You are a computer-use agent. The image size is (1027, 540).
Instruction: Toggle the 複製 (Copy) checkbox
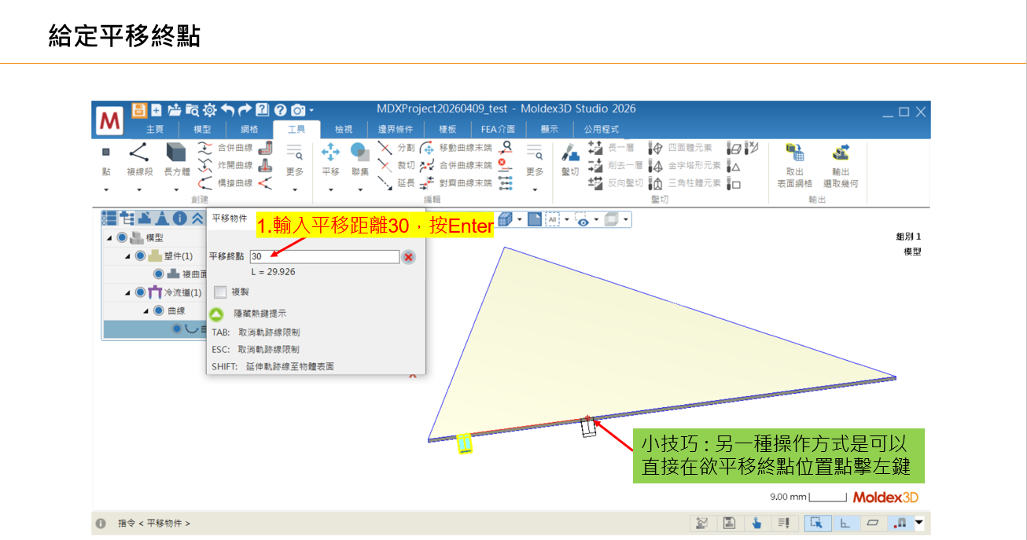coord(220,292)
